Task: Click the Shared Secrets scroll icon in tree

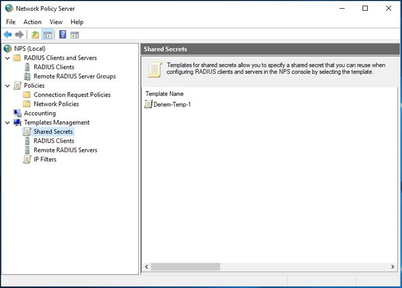Action: pyautogui.click(x=27, y=132)
